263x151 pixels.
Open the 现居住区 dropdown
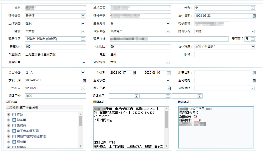pos(83,39)
